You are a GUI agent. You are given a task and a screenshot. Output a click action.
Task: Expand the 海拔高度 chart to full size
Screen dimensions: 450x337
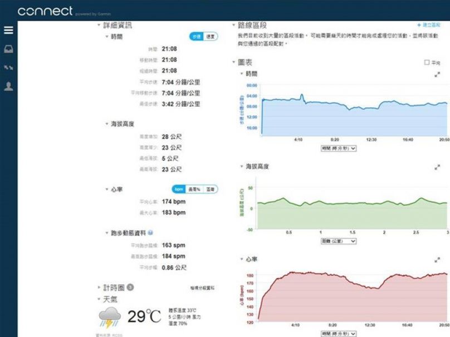pos(437,167)
